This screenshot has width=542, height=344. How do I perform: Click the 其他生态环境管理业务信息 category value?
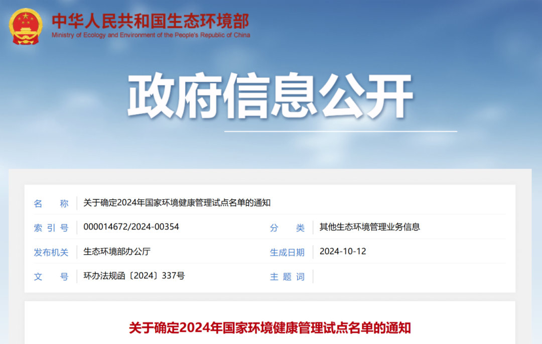click(x=369, y=227)
